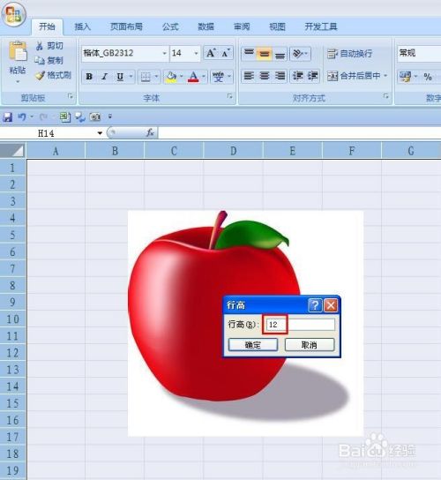The width and height of the screenshot is (441, 480).
Task: Open alignment group dialog launcher
Action: pyautogui.click(x=386, y=96)
